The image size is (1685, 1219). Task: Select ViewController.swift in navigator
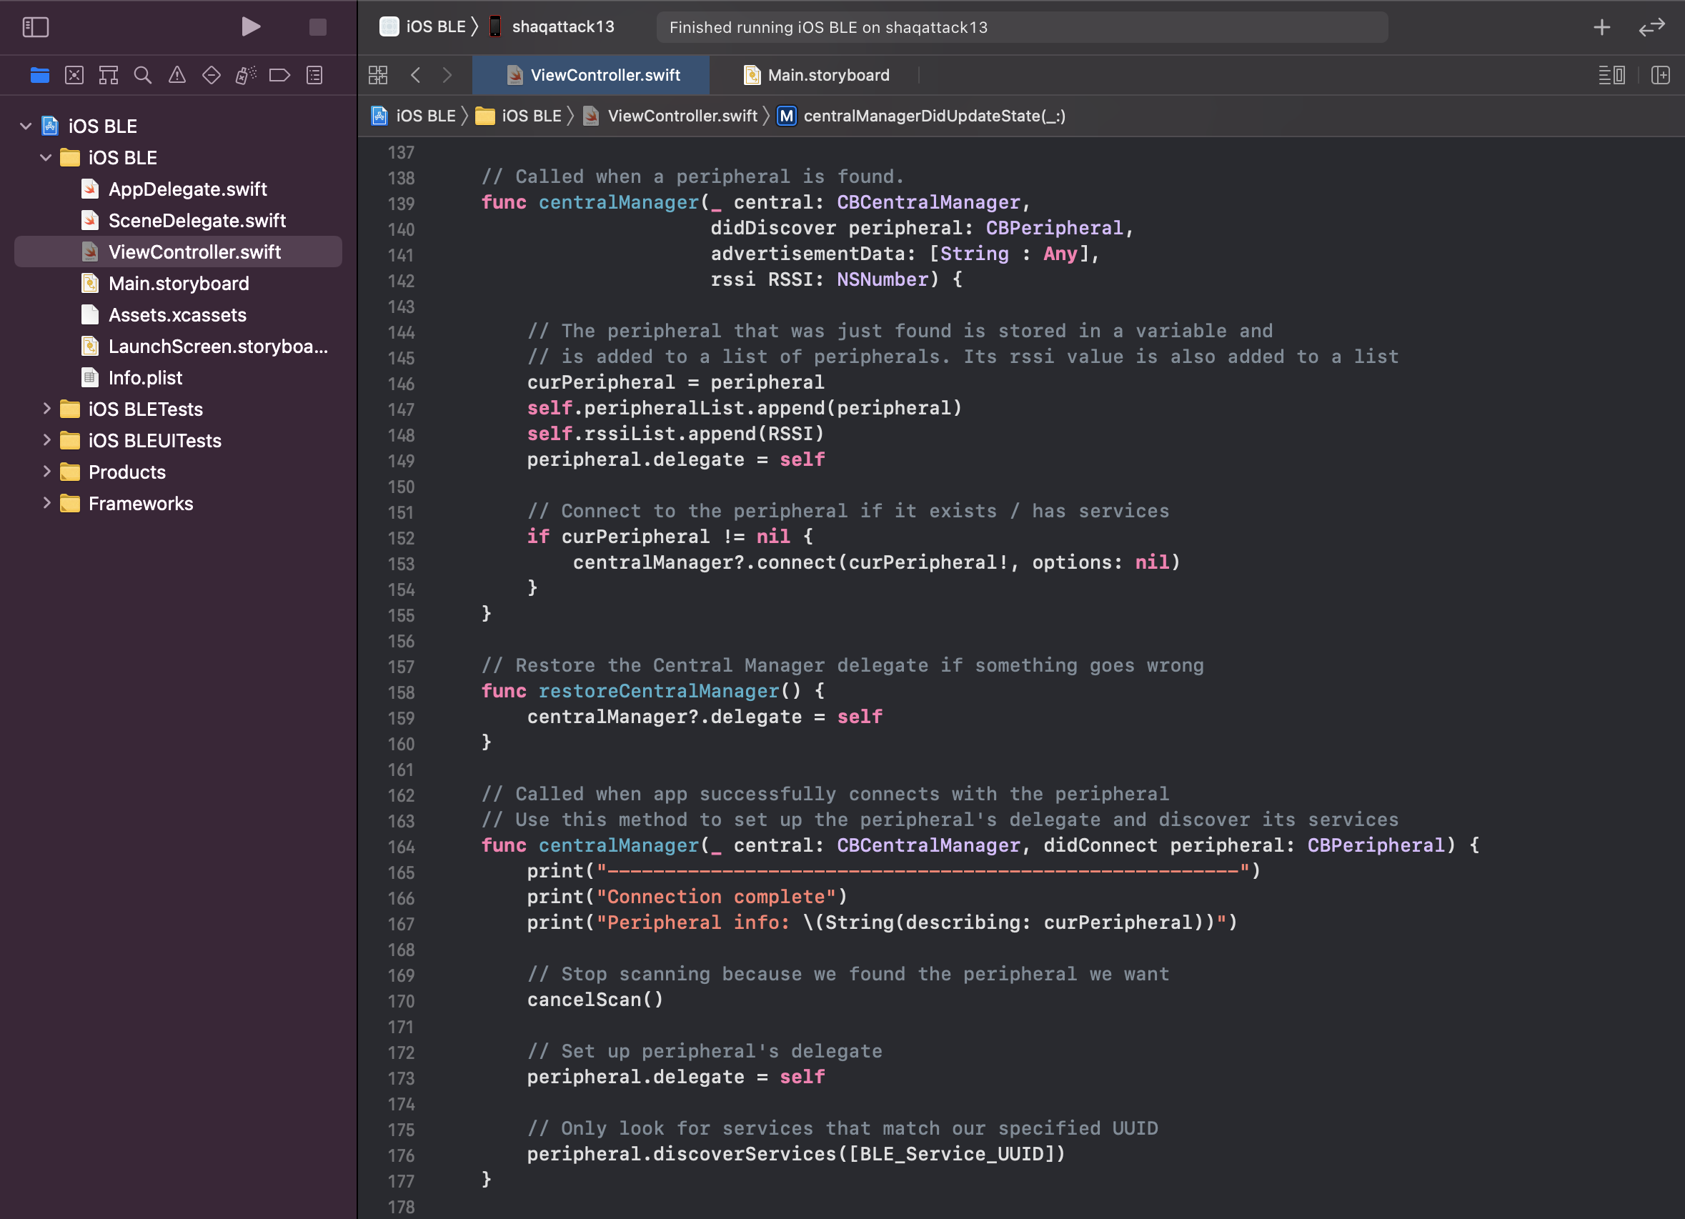click(179, 252)
